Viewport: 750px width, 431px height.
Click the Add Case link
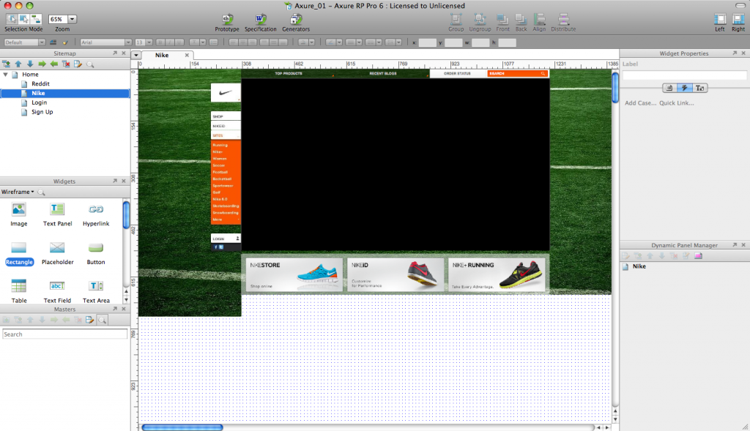pos(640,102)
